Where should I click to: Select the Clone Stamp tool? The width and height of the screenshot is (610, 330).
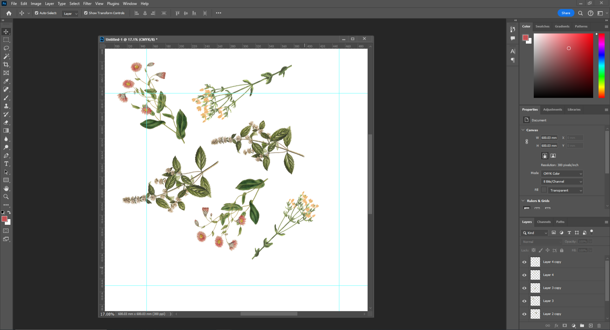coord(6,106)
